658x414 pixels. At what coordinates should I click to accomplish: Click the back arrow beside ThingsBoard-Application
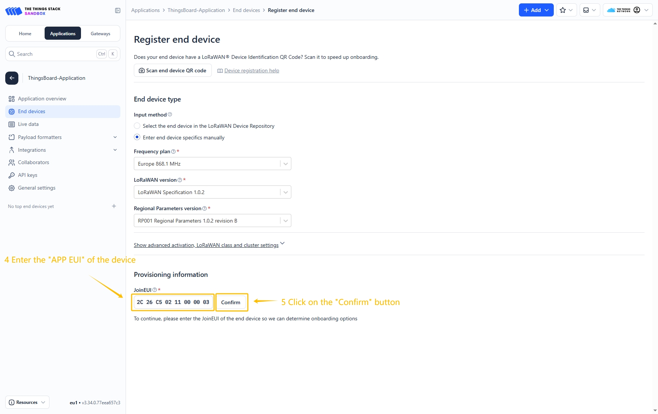click(12, 78)
